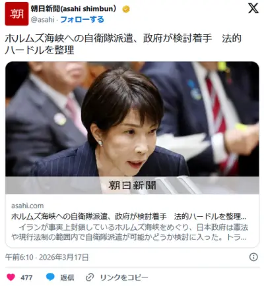Viewport: 264px width, 286px height.
Task: Click the gold verified badge
Action: [126, 9]
